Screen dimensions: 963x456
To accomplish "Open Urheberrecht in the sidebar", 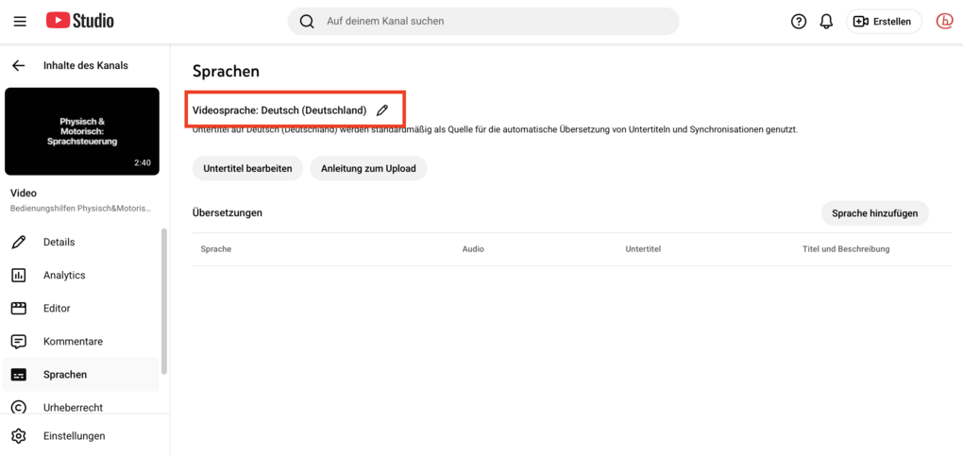I will [x=73, y=407].
